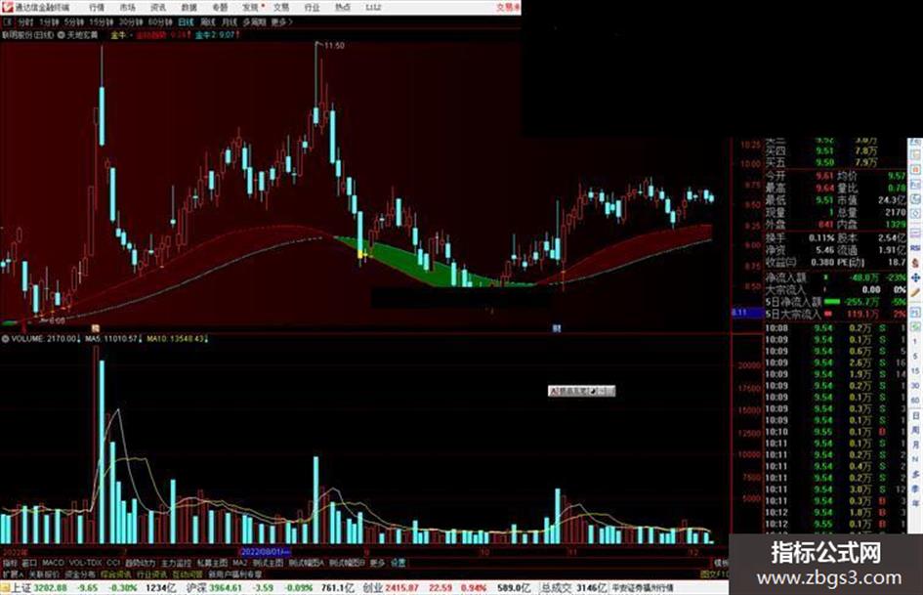Open 设置 in the indicator bar
923x595 pixels.
pos(398,563)
